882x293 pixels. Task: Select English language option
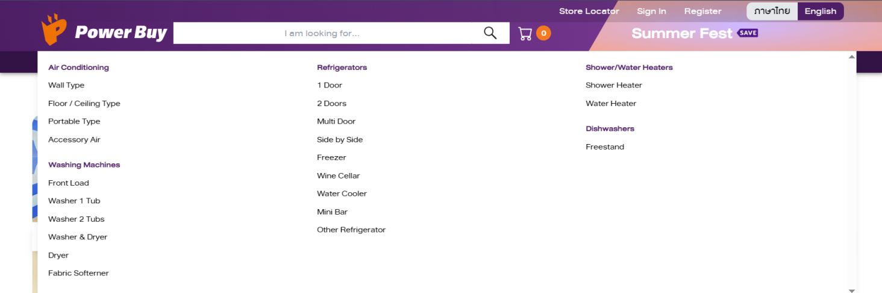point(820,11)
